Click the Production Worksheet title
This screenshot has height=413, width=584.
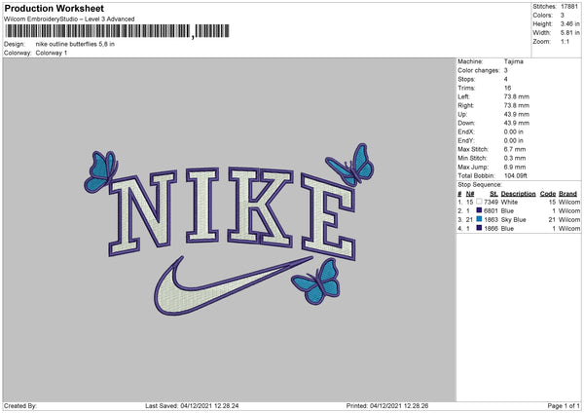(x=54, y=8)
